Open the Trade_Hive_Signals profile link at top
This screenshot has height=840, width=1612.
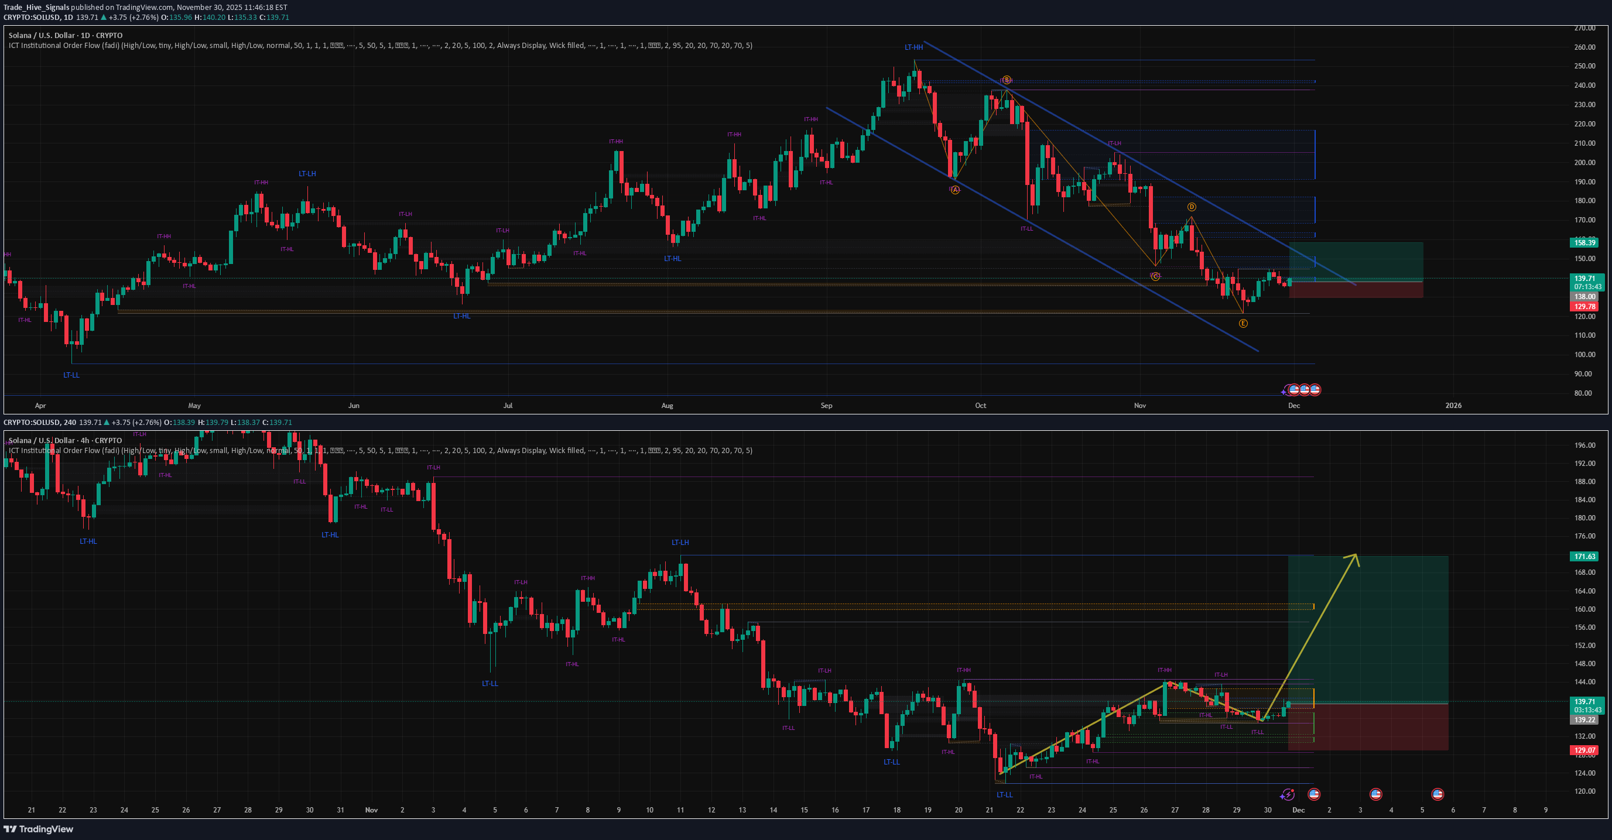click(x=37, y=8)
